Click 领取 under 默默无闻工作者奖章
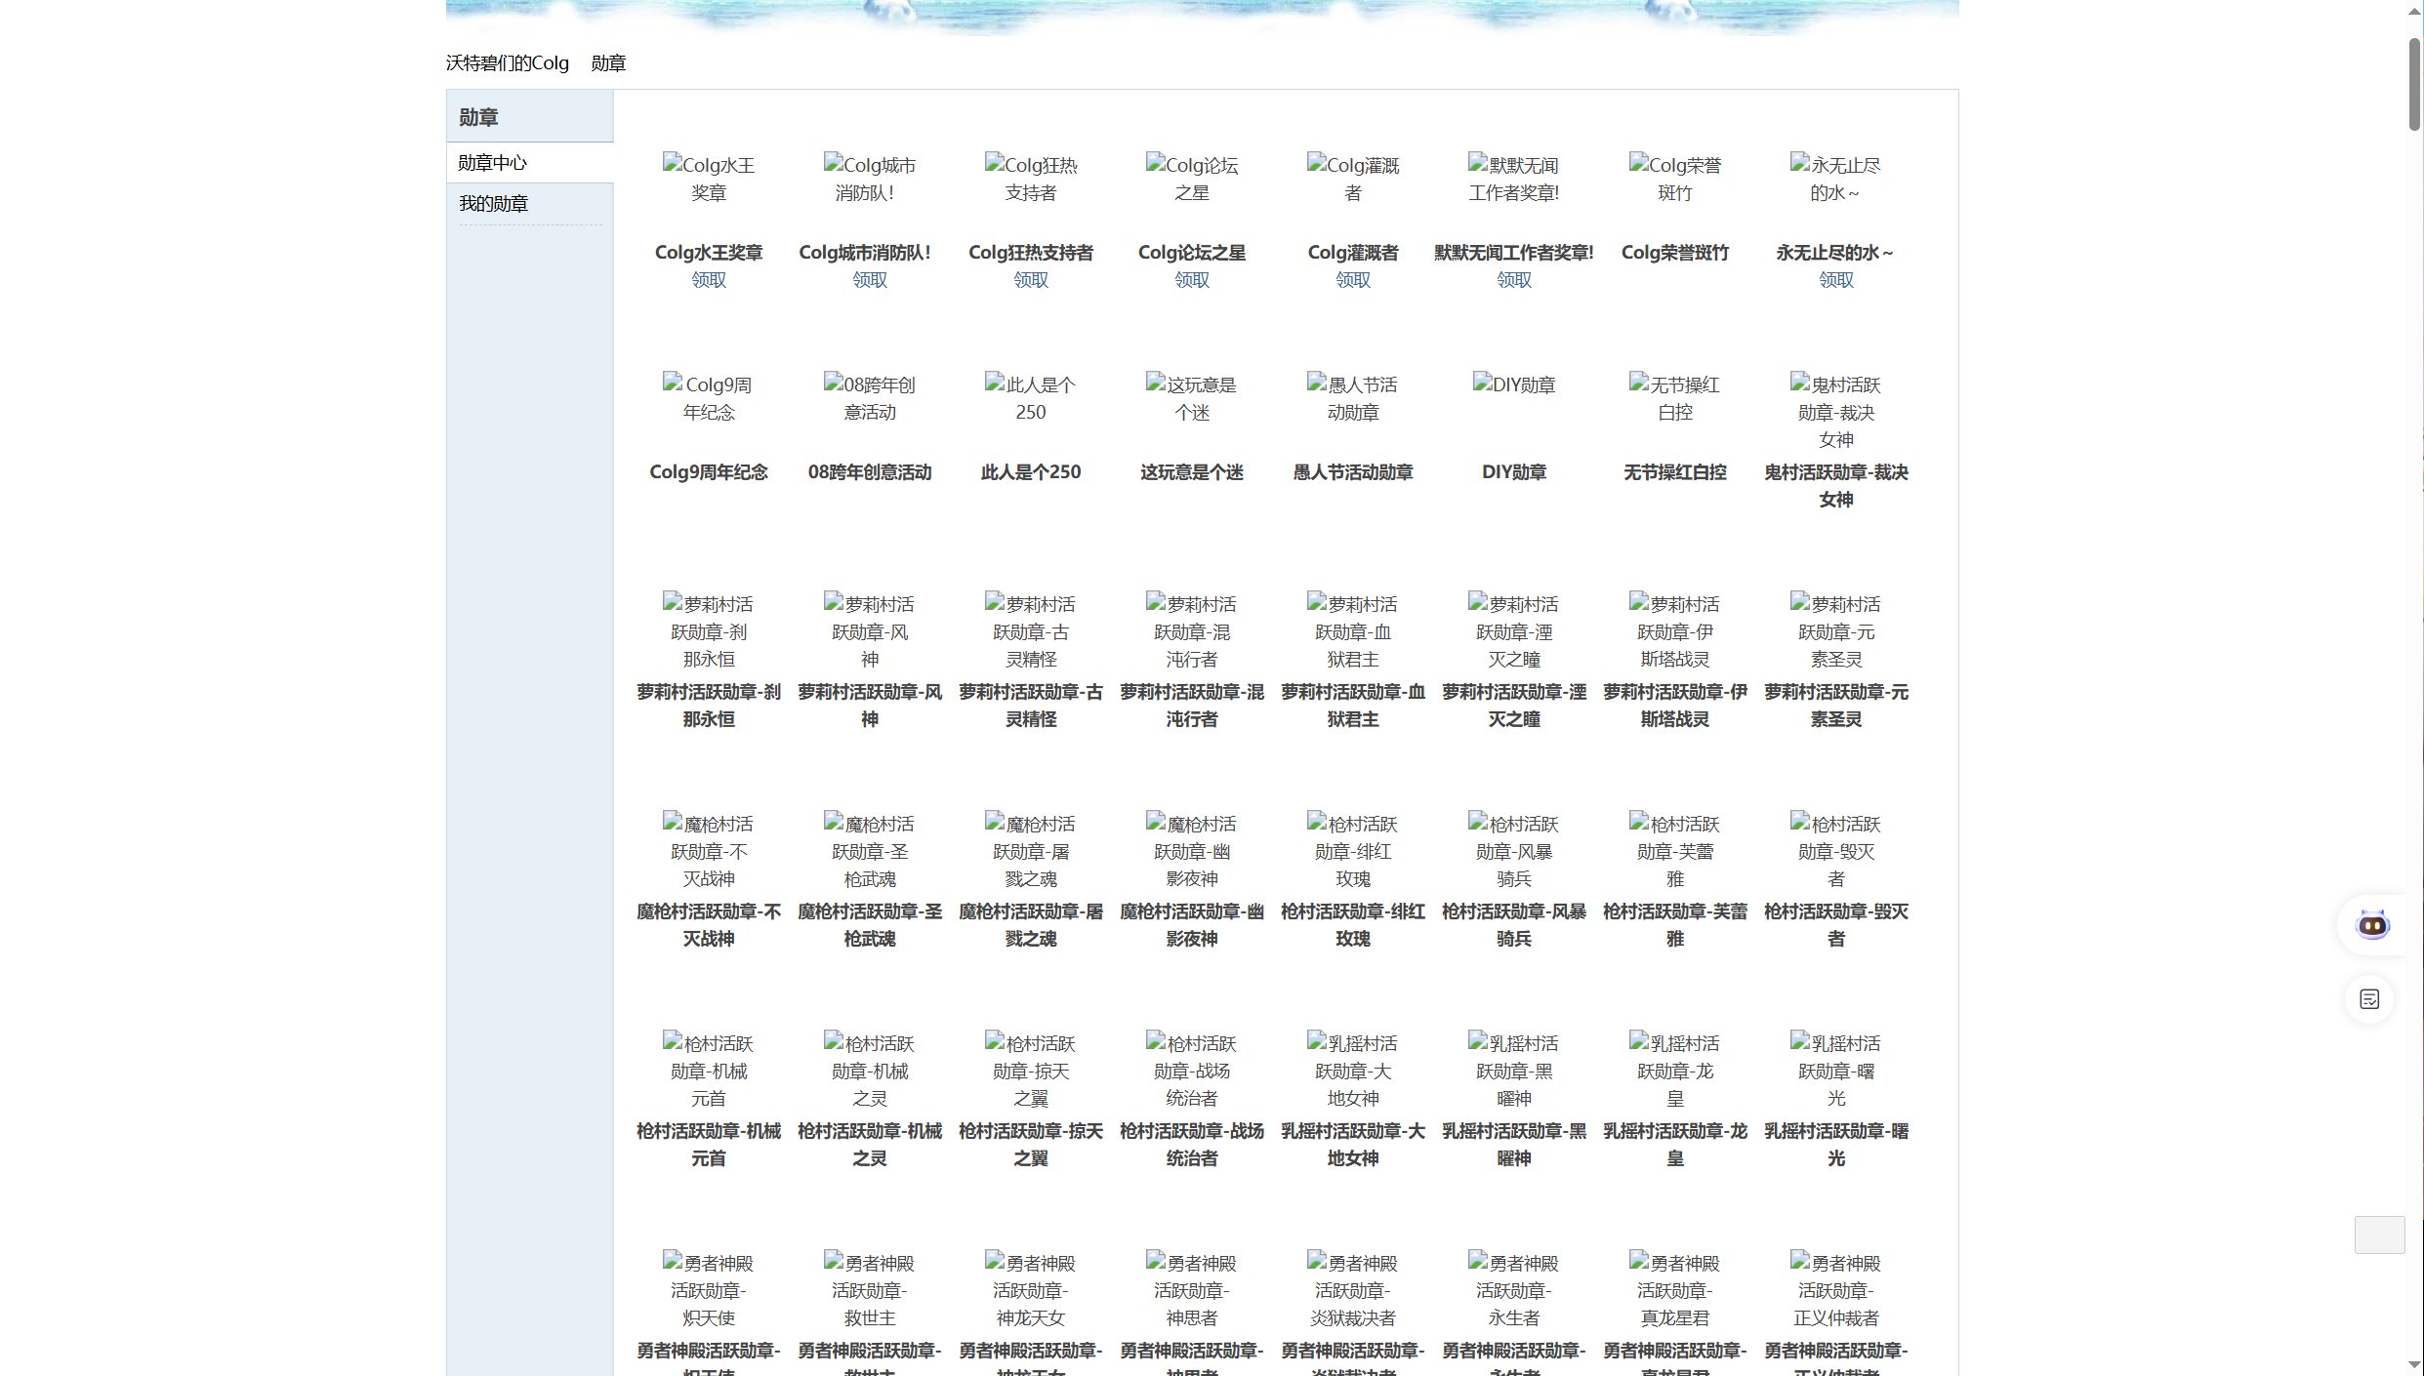This screenshot has width=2424, height=1376. pos(1513,280)
